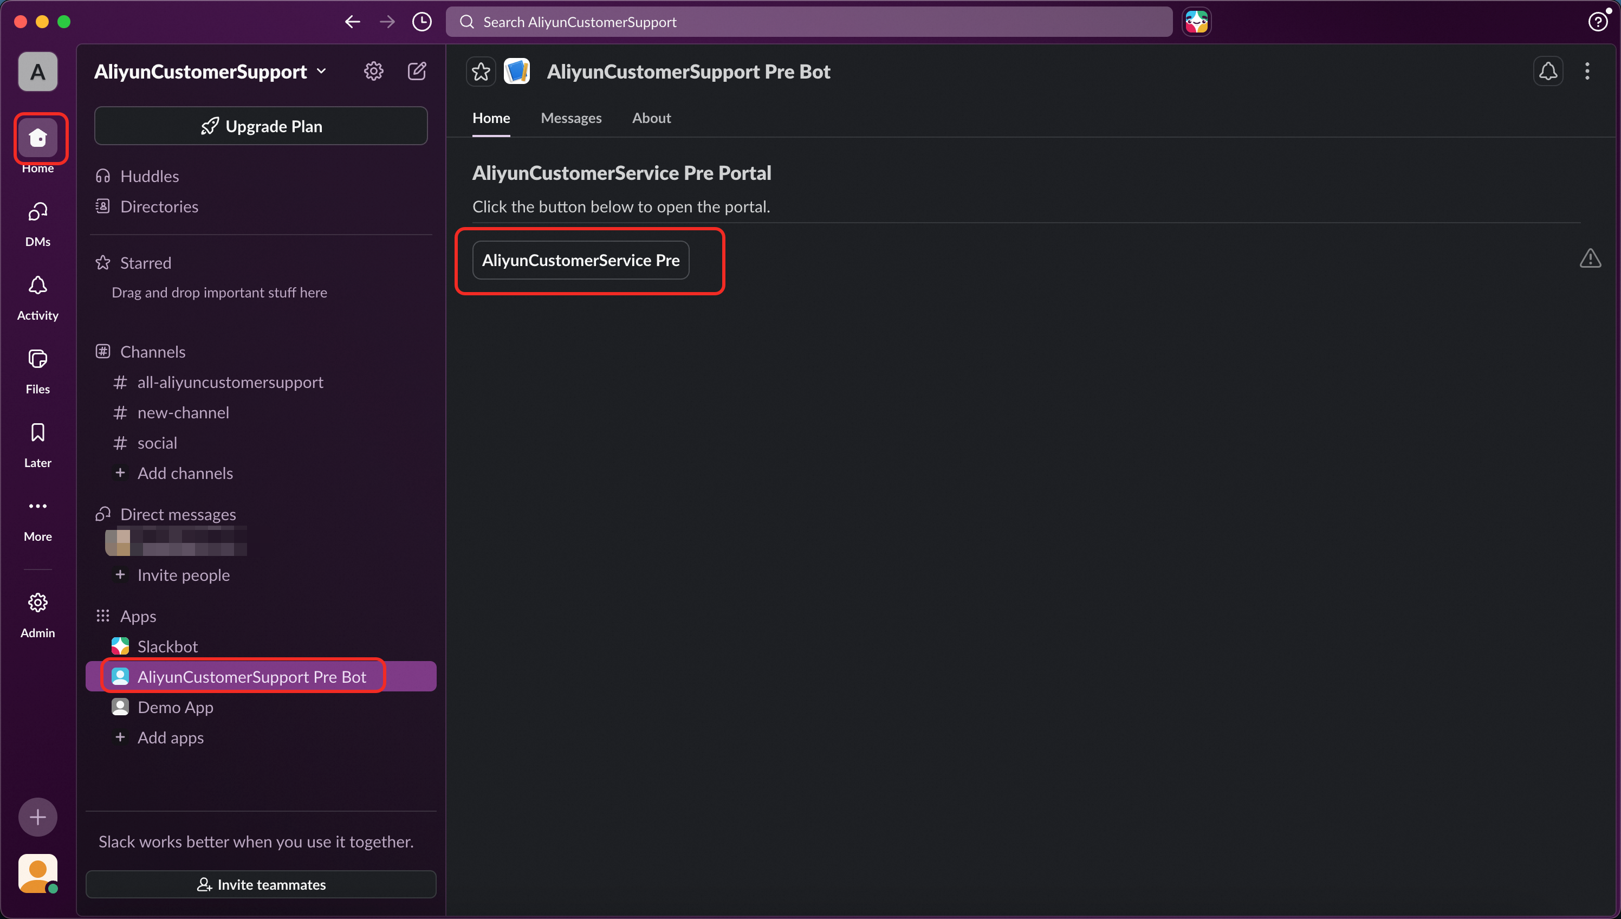Click the macOS yellow minimize button
1621x919 pixels.
click(x=42, y=22)
